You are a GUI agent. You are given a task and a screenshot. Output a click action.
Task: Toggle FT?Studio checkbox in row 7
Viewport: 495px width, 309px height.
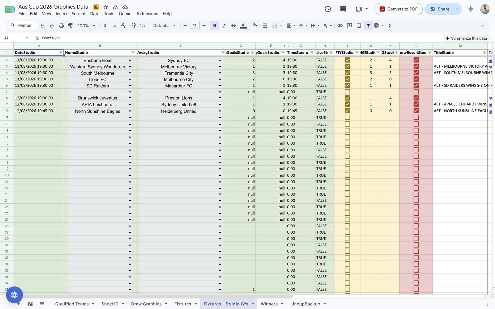(x=347, y=92)
